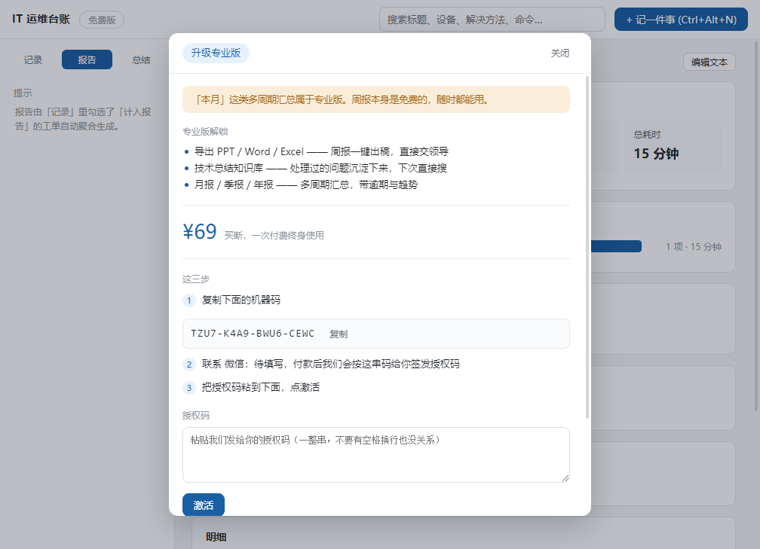
Task: Copy the machine code with 复制
Action: (x=339, y=334)
